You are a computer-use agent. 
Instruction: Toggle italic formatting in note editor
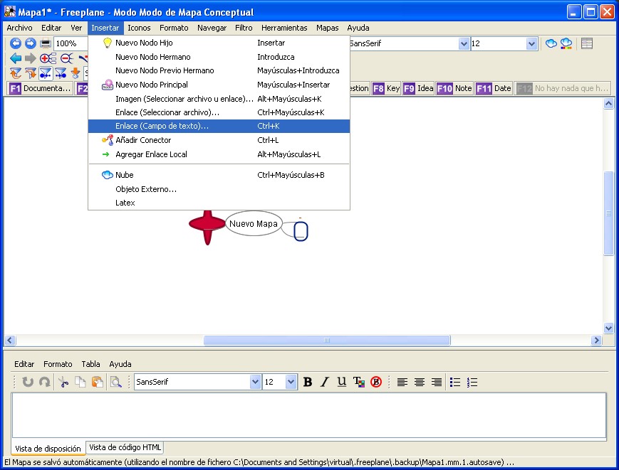325,382
